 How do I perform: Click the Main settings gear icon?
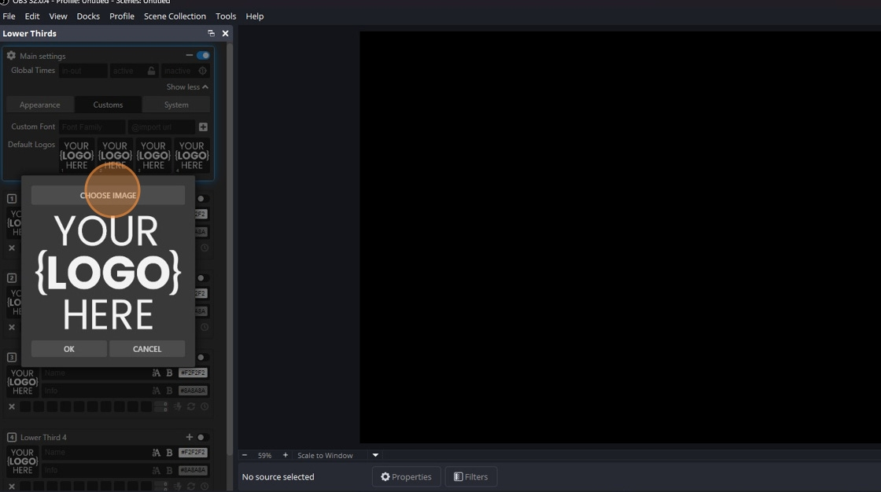pyautogui.click(x=11, y=56)
